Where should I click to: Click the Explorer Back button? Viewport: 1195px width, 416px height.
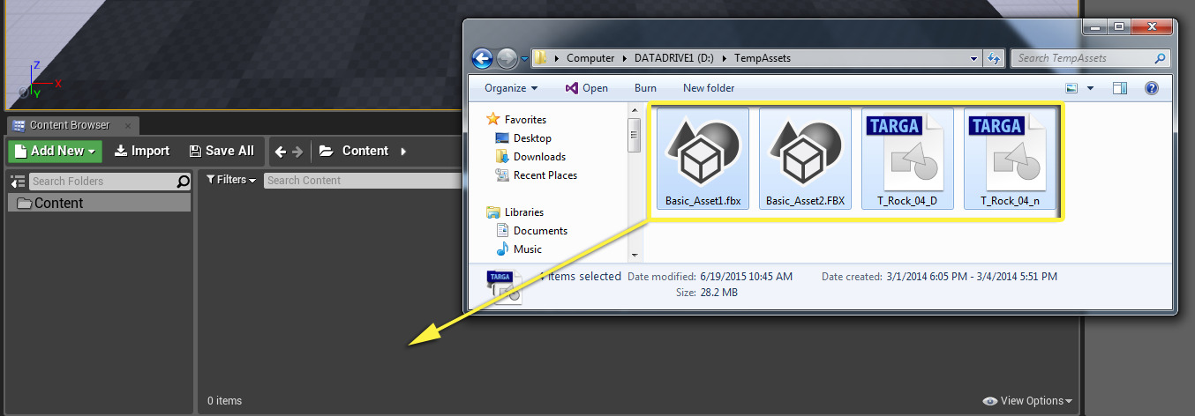482,58
